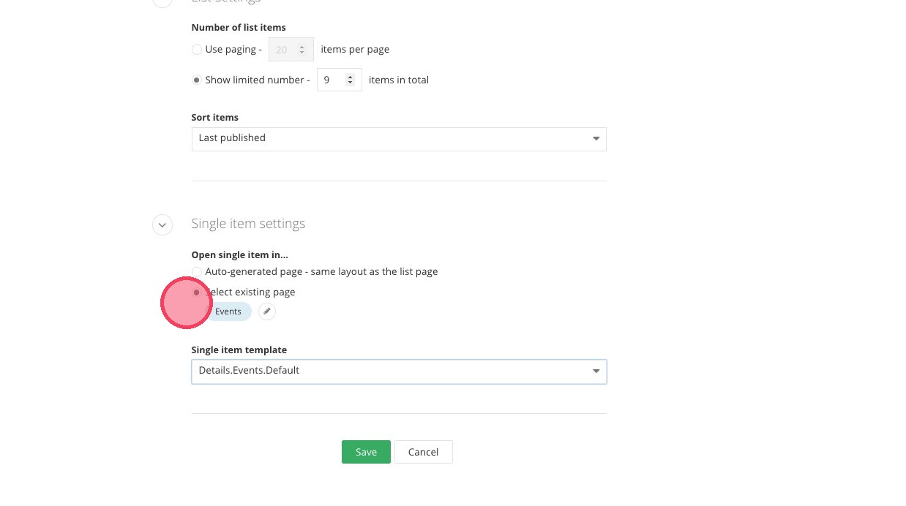This screenshot has height=506, width=906.
Task: Click the Events page tag
Action: 228,311
